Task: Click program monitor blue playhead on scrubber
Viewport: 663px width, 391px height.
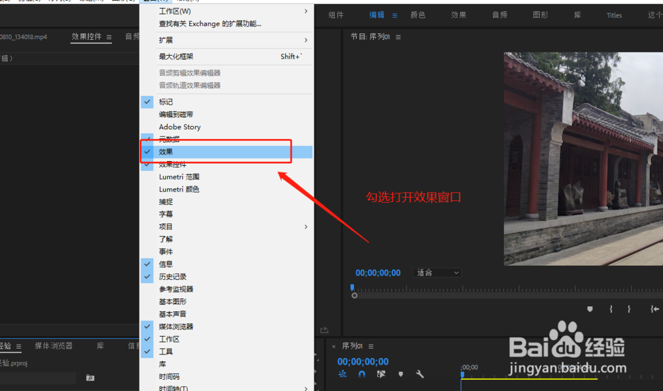Action: tap(352, 288)
